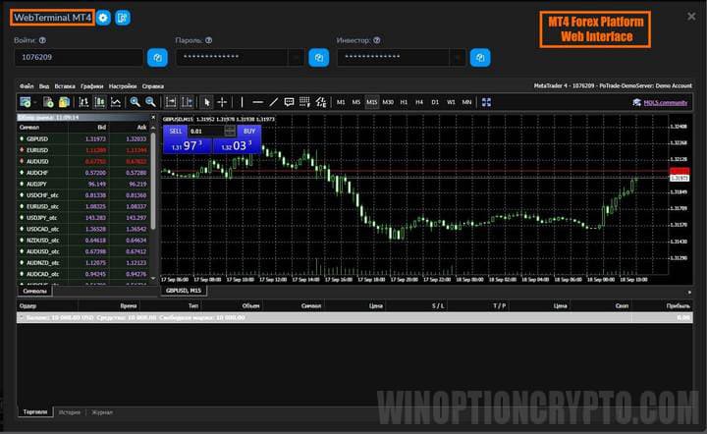
Task: Copy the login number 1076209
Action: click(157, 59)
